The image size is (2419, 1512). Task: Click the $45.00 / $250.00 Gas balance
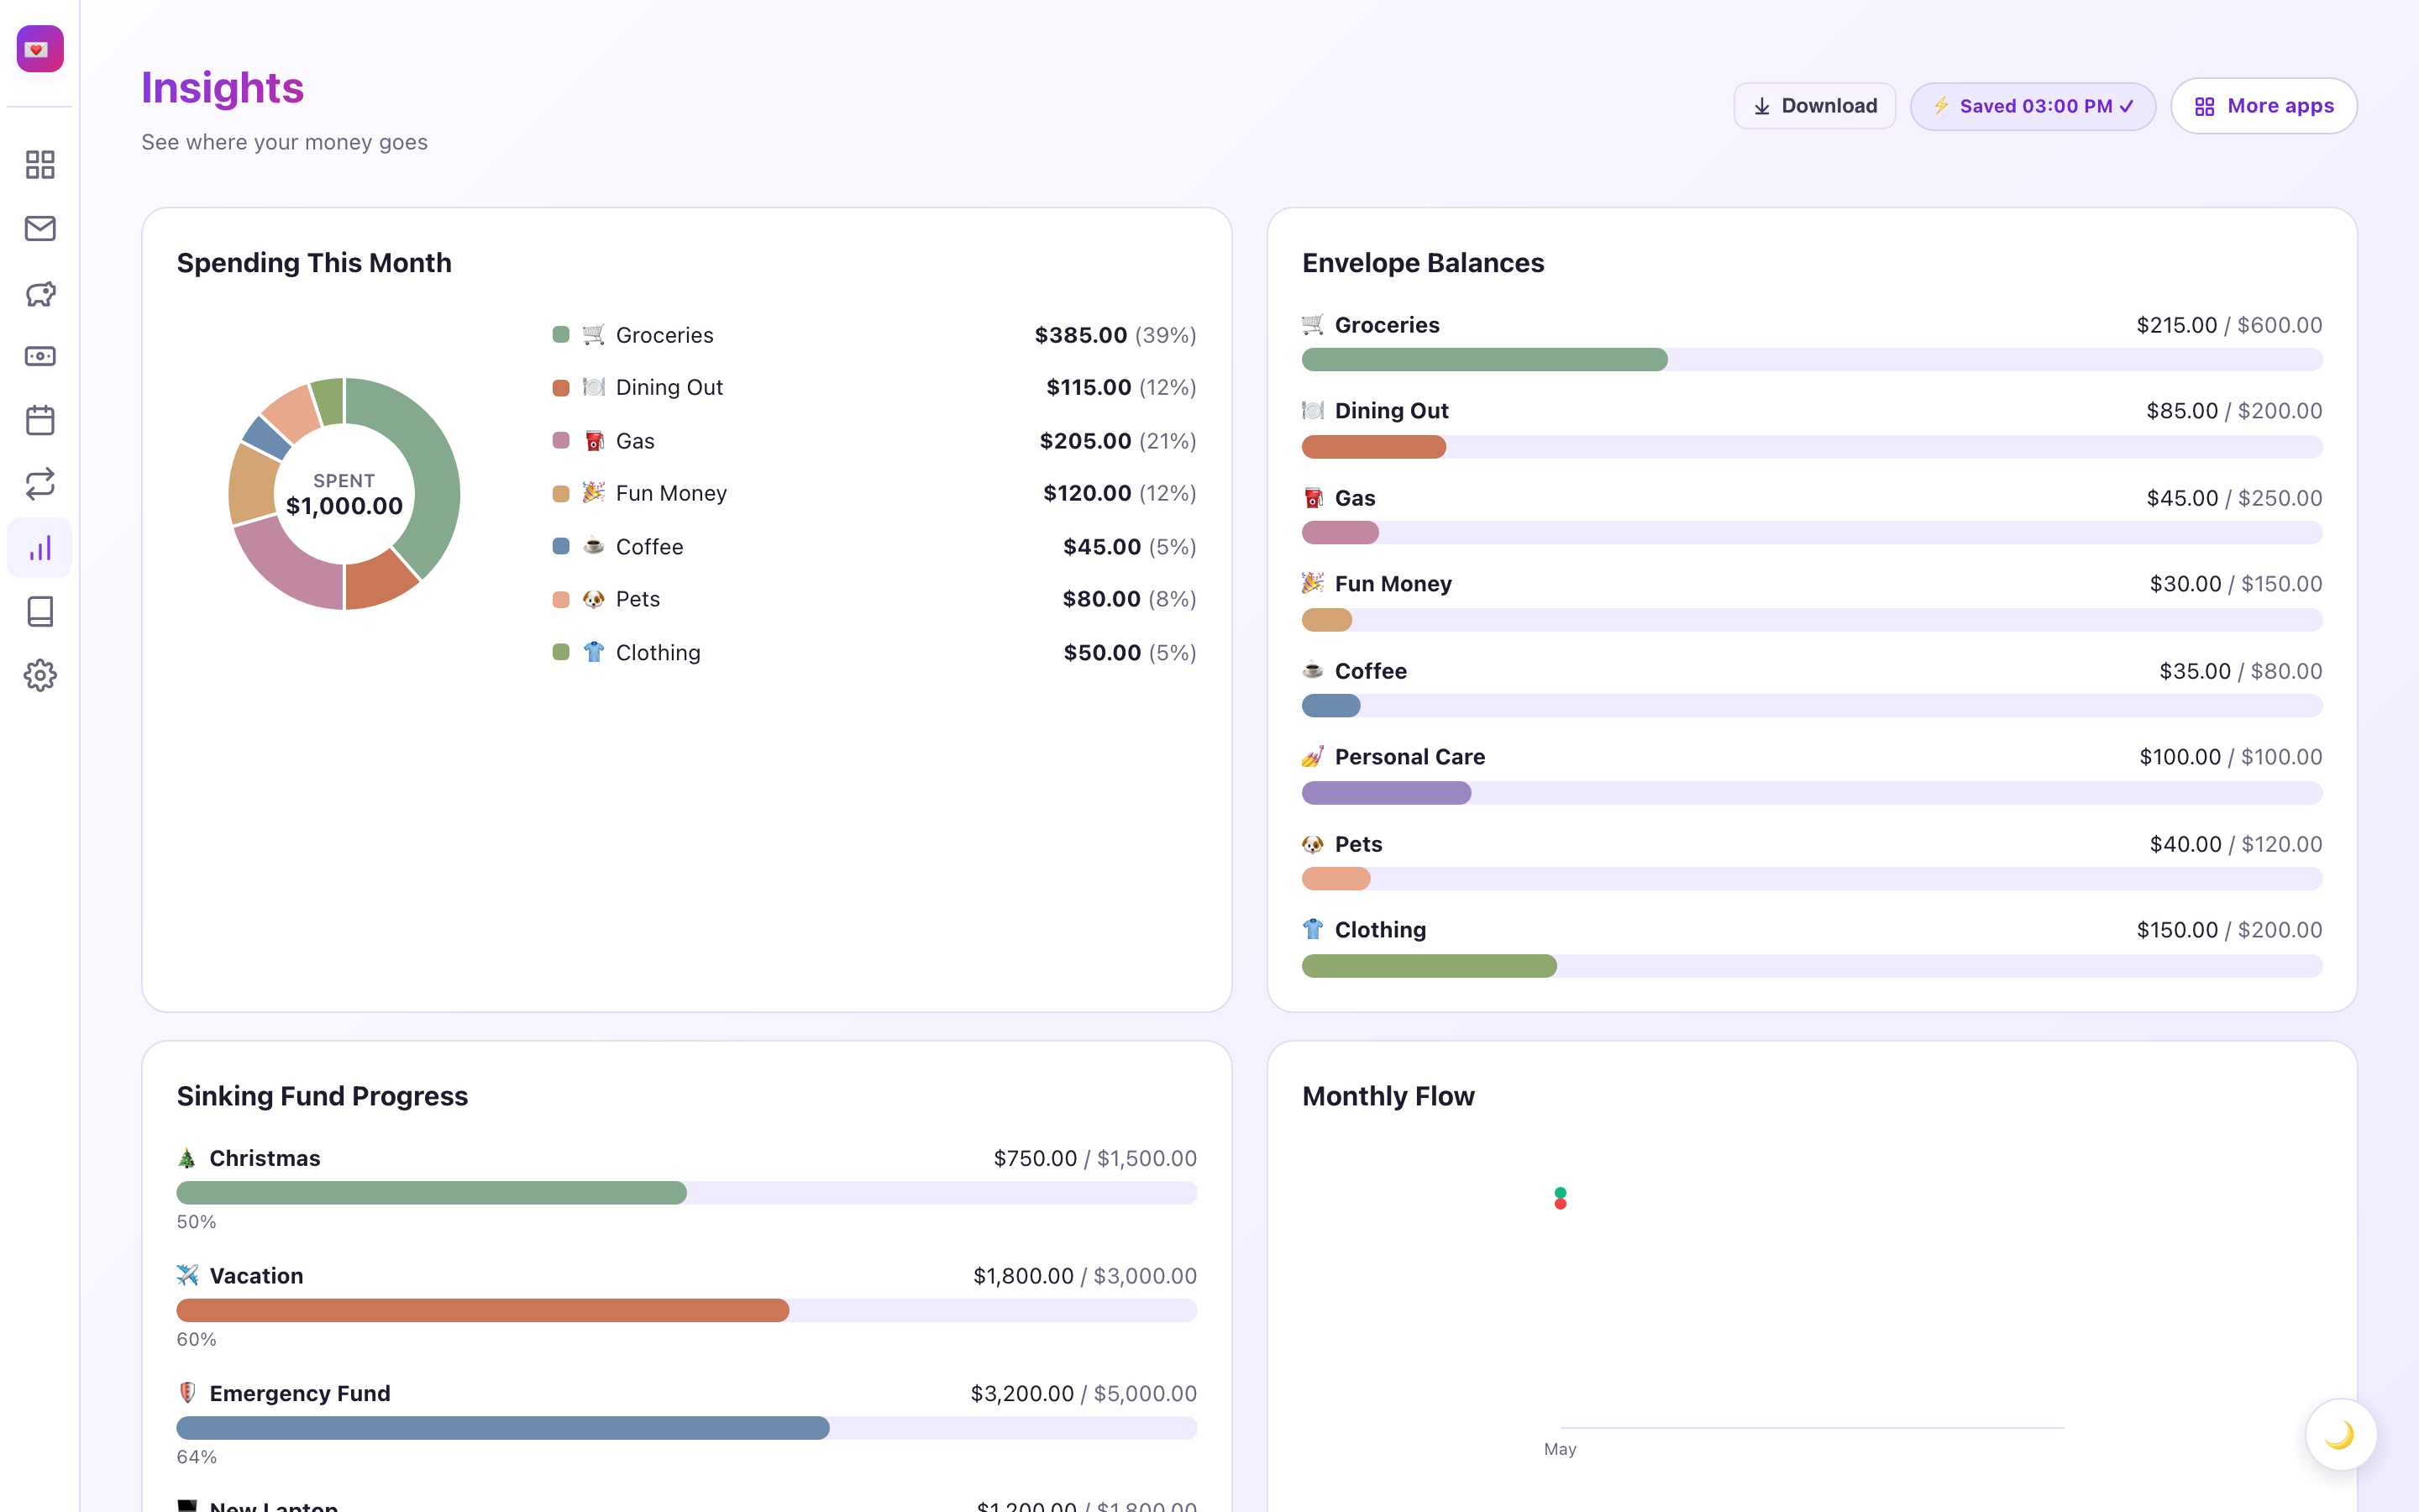pos(2234,498)
